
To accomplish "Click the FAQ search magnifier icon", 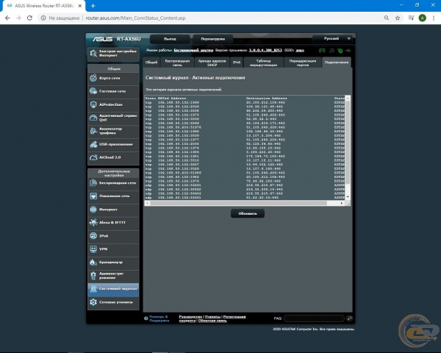I will click(x=350, y=318).
